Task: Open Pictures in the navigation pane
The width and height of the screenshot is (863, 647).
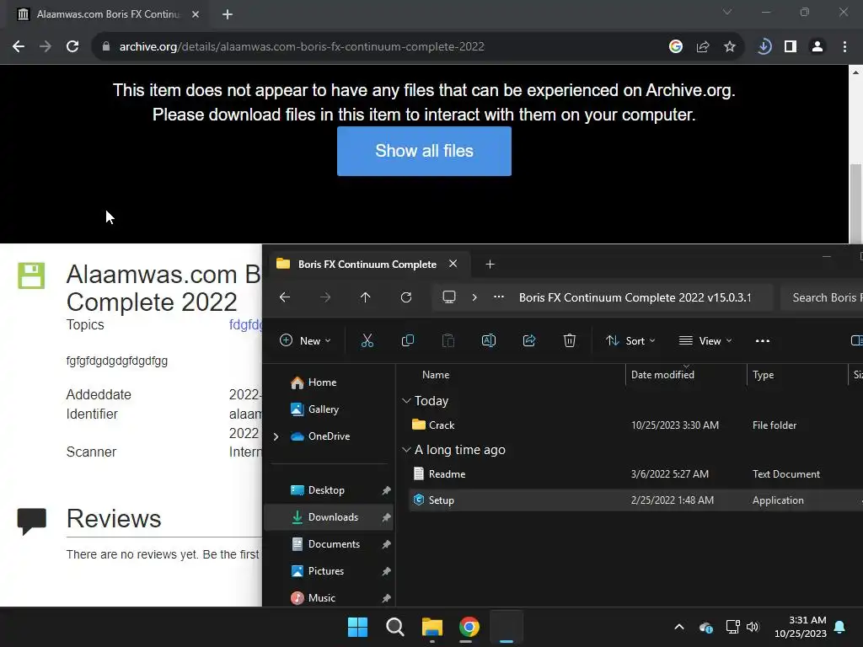Action: tap(326, 571)
